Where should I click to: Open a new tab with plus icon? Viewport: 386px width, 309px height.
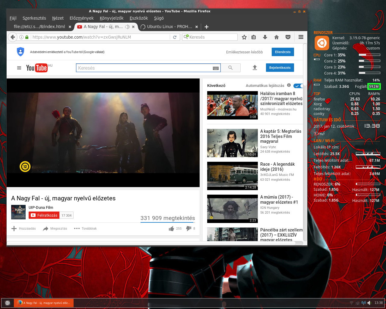[x=207, y=27]
